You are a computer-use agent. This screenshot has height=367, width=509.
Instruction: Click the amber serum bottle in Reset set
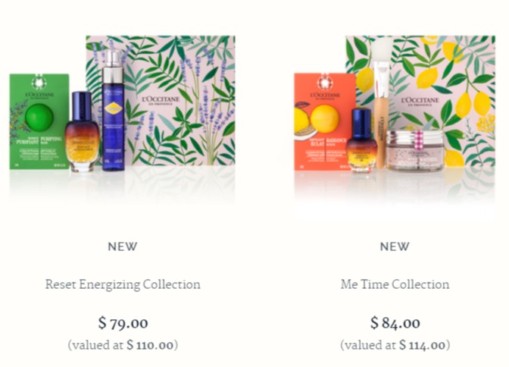tap(82, 132)
